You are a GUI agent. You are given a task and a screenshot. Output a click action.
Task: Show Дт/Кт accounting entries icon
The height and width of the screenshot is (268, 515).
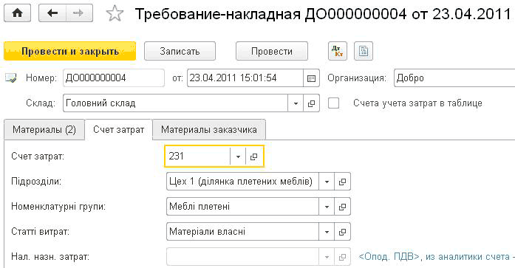[x=338, y=51]
